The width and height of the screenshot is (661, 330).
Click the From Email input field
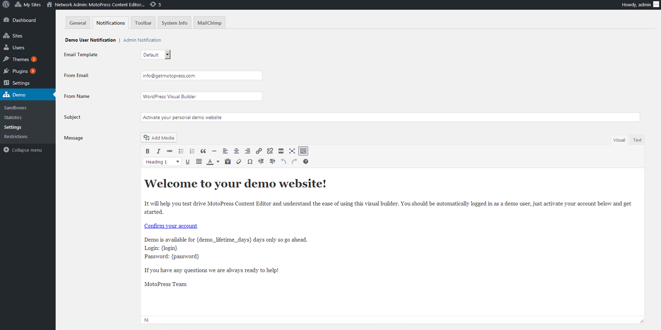[202, 75]
